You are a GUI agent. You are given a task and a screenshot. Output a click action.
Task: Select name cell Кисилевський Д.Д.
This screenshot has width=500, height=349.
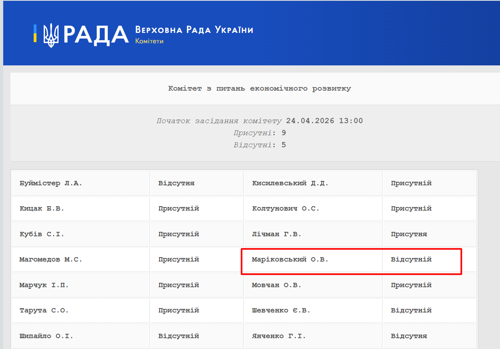point(313,183)
